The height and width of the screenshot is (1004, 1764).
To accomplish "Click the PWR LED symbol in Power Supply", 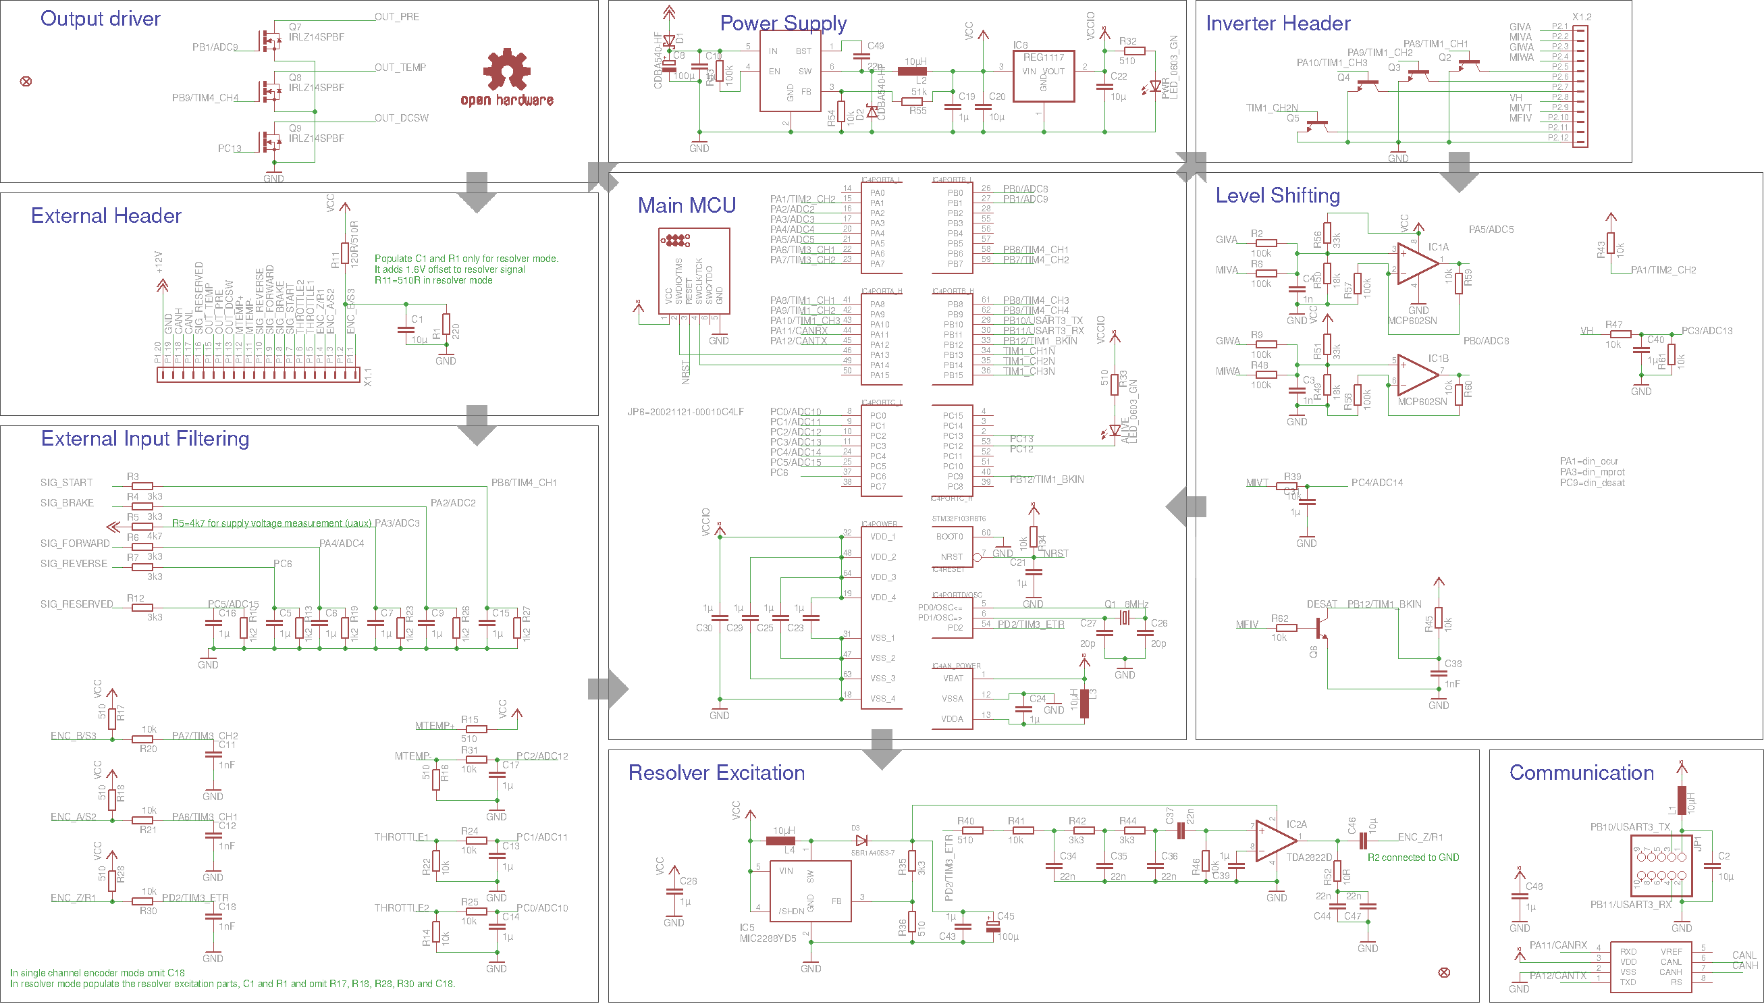I will 1155,87.
